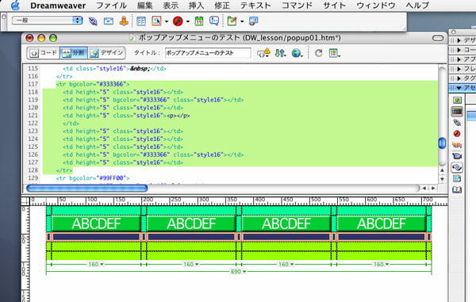476x302 pixels.
Task: Open the コマンド menu
Action: [297, 6]
